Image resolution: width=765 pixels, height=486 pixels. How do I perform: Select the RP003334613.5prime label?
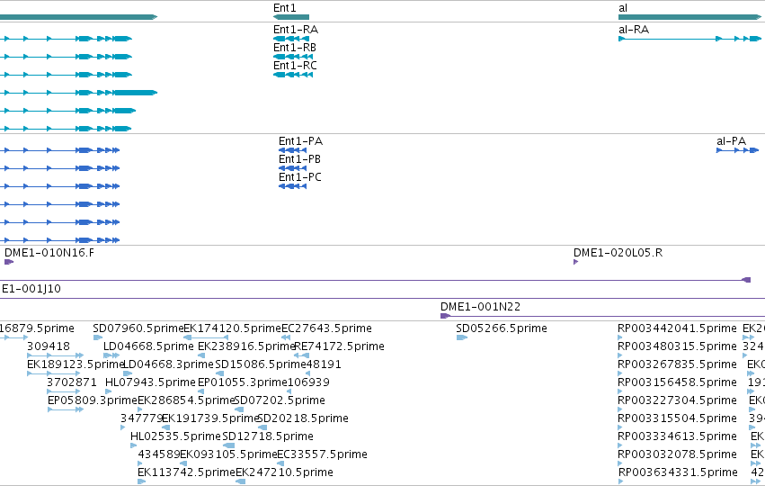pyautogui.click(x=677, y=436)
